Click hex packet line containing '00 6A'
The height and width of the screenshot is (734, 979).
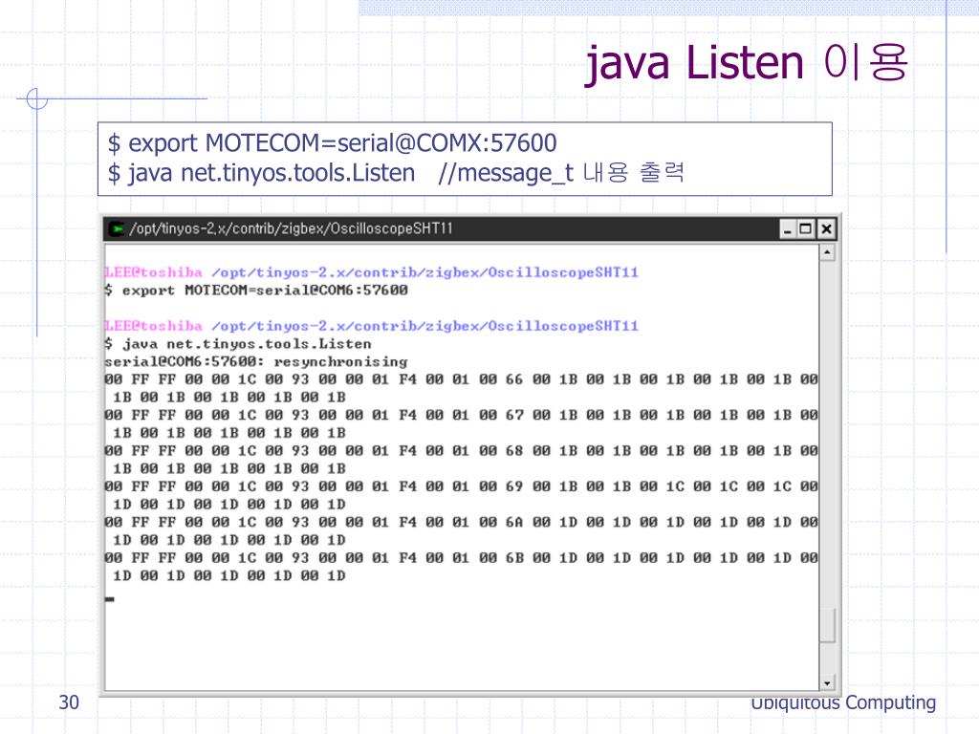(462, 522)
